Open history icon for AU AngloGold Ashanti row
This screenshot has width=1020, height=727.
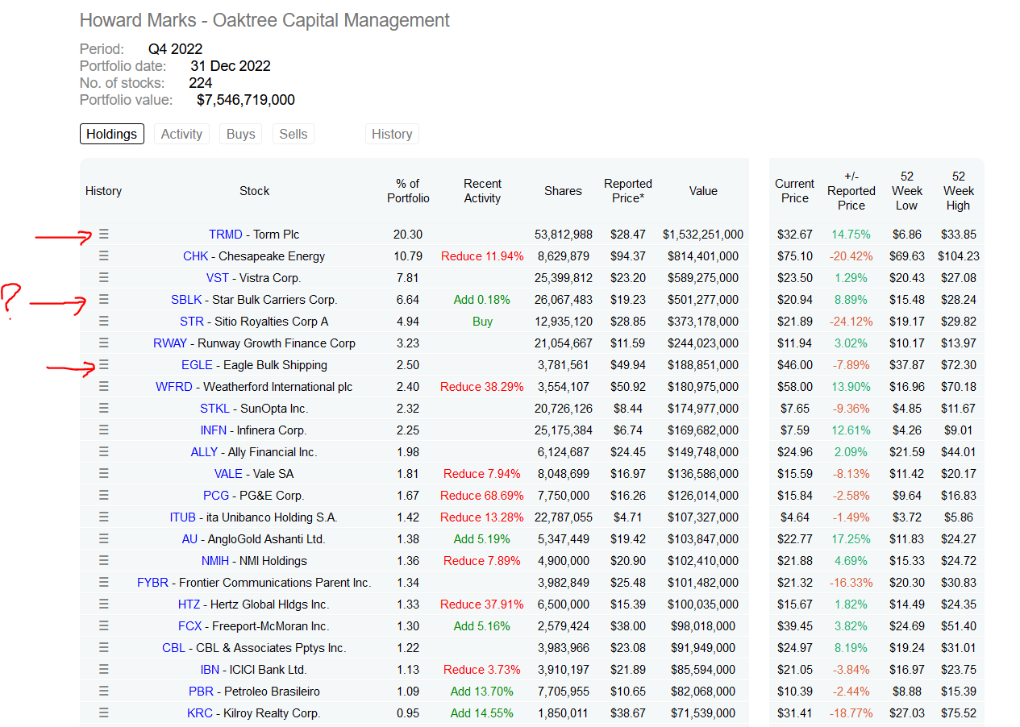(x=103, y=538)
